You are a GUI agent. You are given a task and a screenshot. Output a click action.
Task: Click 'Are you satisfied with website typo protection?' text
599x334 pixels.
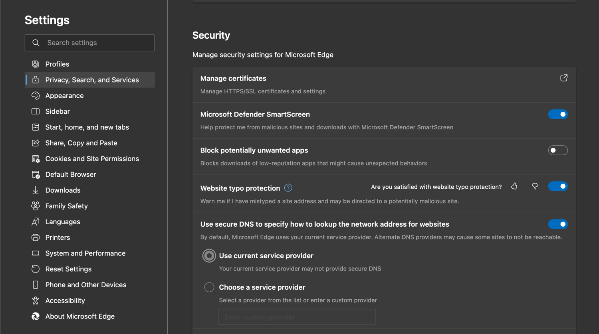pyautogui.click(x=436, y=187)
